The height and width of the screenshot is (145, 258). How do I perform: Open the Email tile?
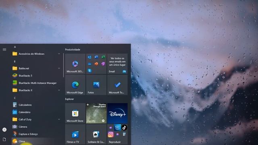pyautogui.click(x=117, y=64)
